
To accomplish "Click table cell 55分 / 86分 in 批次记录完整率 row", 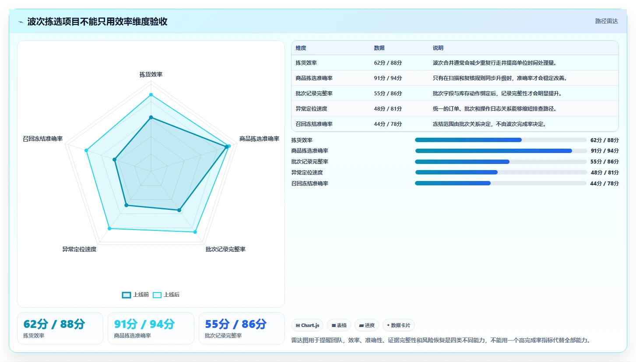I will 388,94.
